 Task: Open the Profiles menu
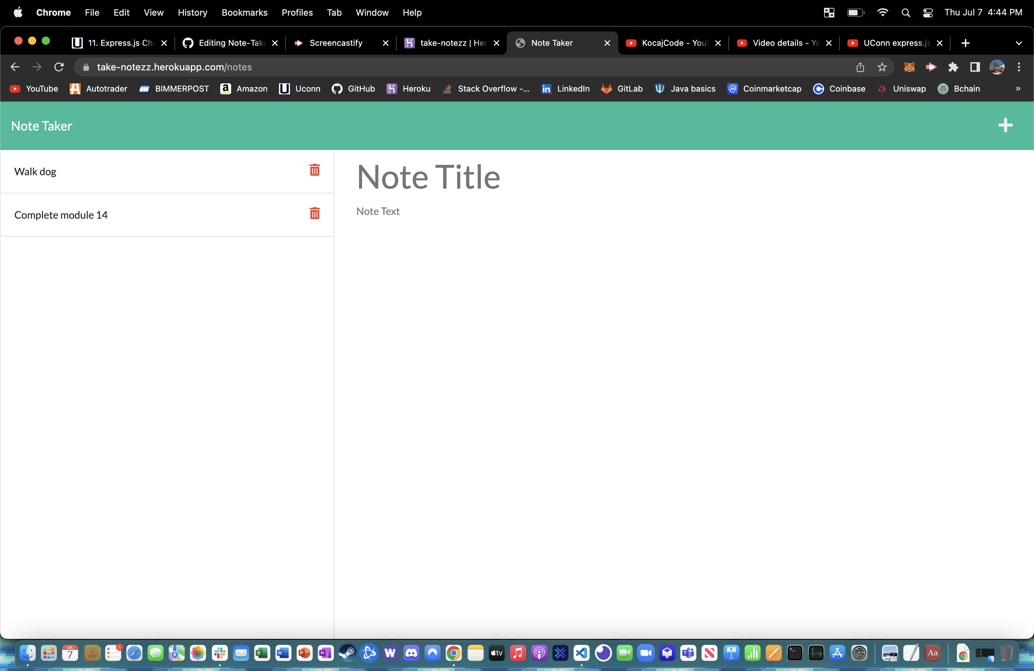pos(297,13)
